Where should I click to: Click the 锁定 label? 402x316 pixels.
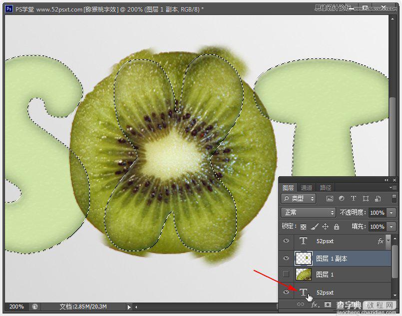click(289, 226)
